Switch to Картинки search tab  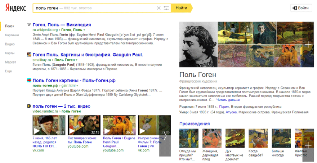coord(12,35)
